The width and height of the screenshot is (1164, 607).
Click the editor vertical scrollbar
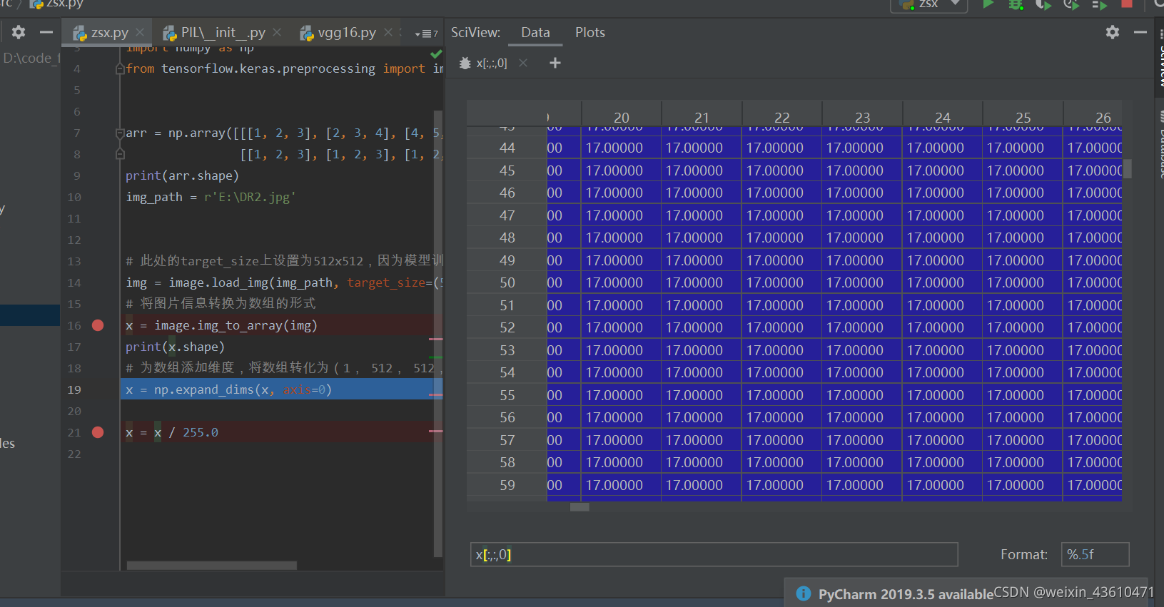point(438,333)
